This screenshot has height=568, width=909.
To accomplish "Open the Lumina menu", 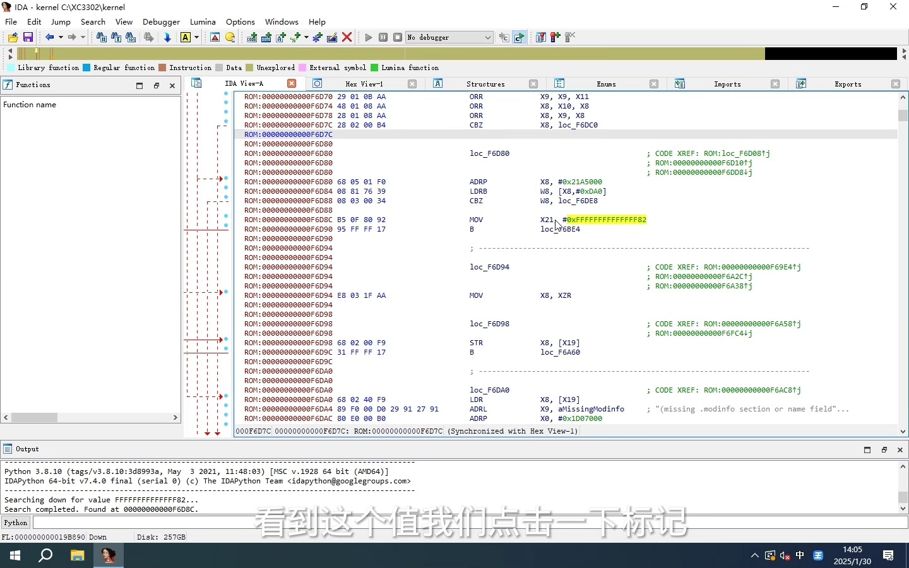I will (203, 21).
